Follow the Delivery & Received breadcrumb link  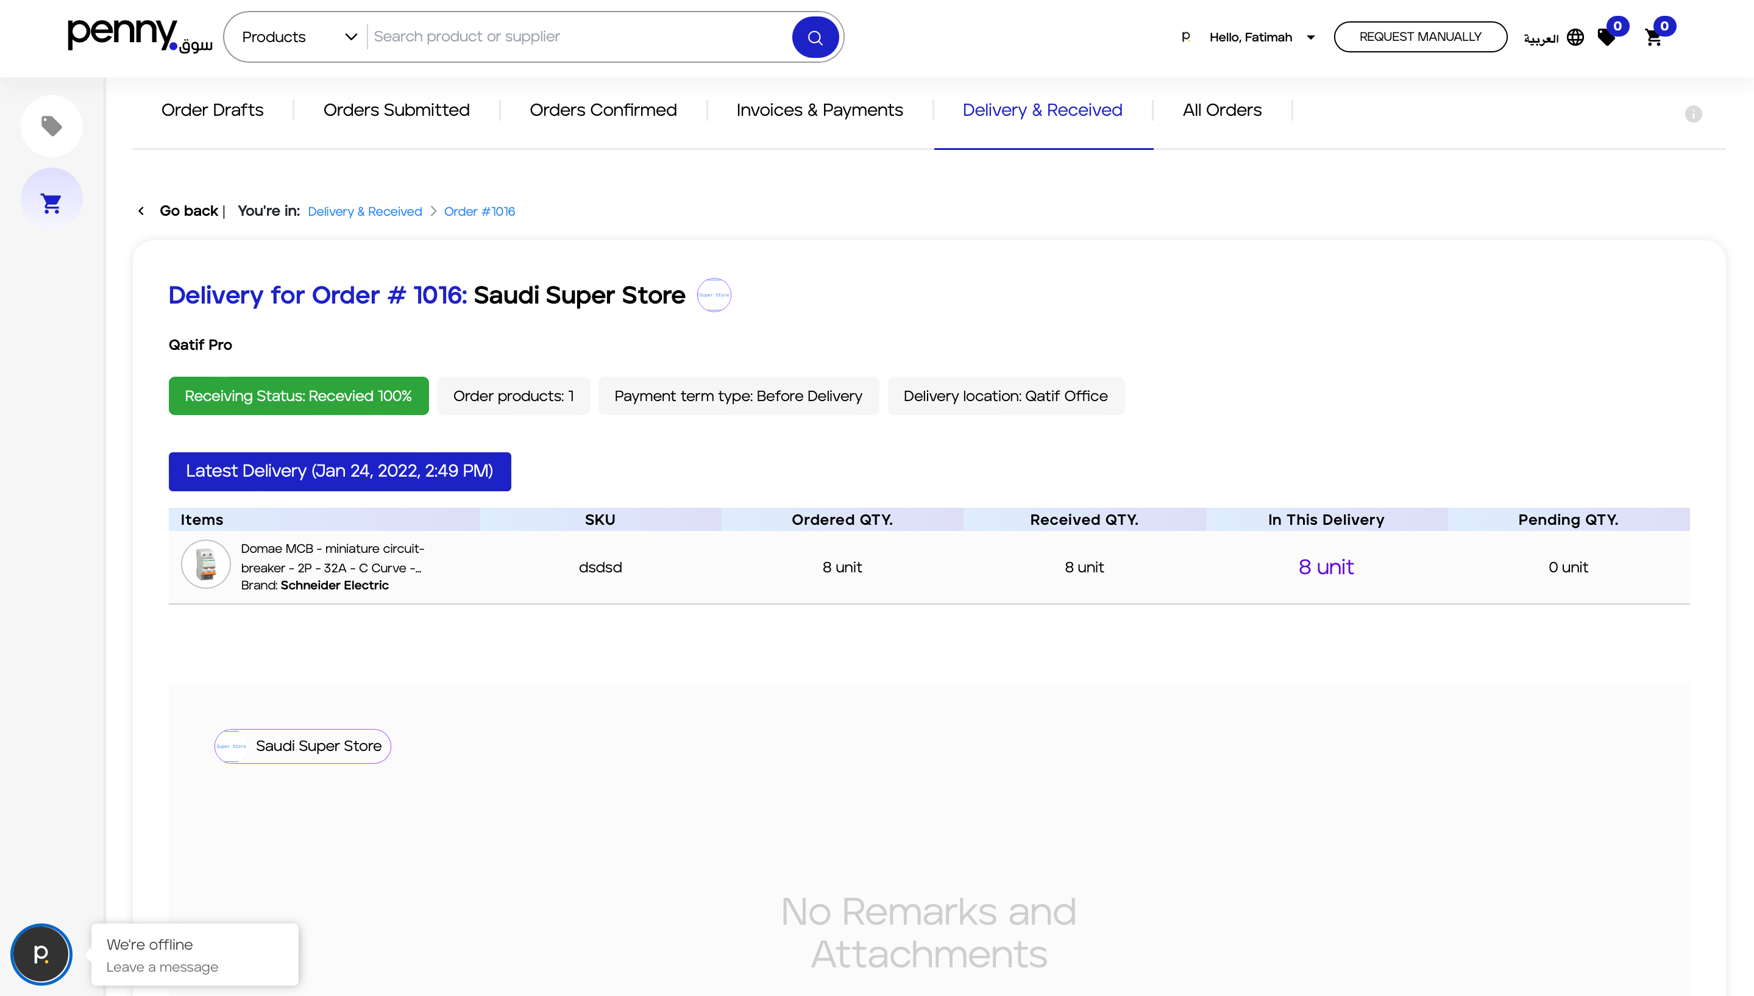click(364, 212)
